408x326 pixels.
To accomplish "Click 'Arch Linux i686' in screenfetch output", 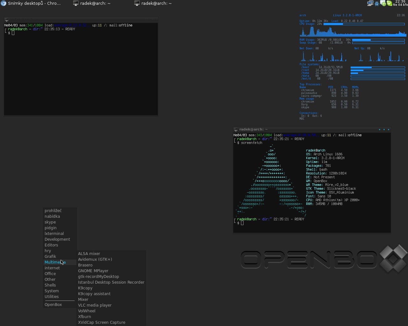I will pos(328,154).
